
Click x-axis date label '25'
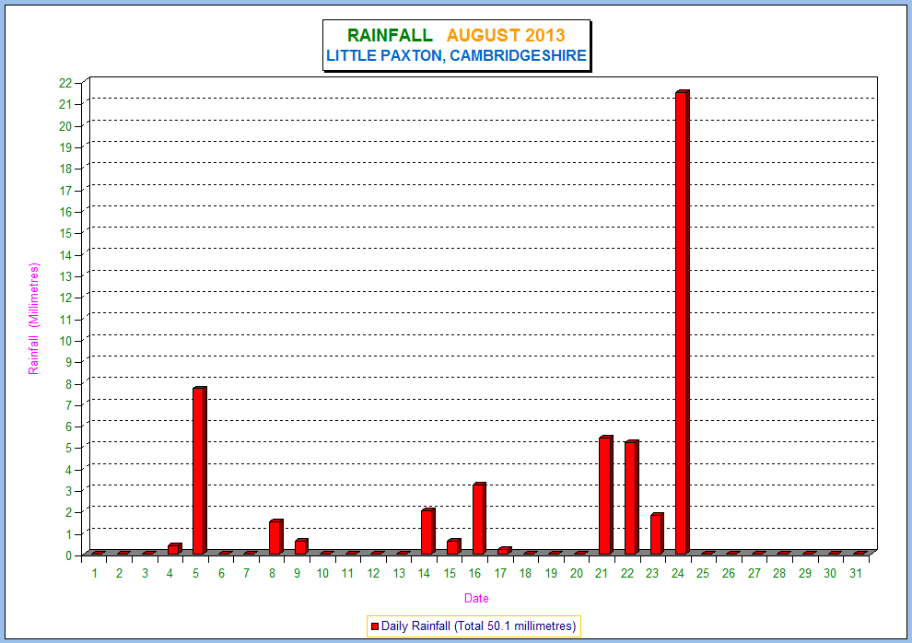click(703, 573)
